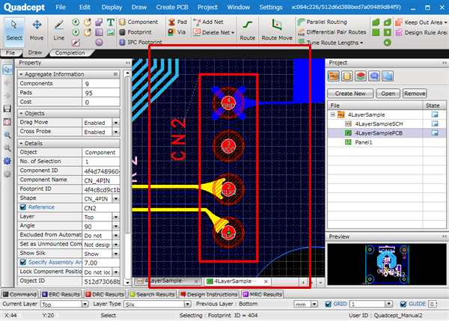Enable Parallel Routing
The width and height of the screenshot is (449, 321).
pos(322,22)
